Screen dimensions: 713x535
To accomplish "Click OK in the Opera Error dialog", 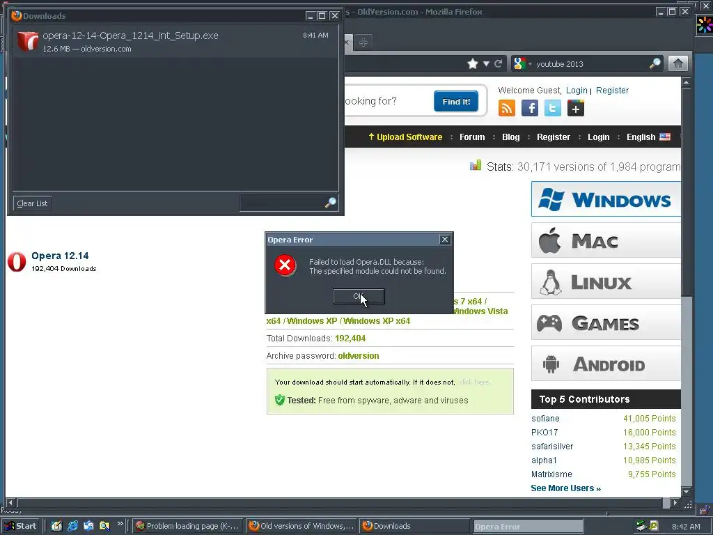I will click(359, 297).
